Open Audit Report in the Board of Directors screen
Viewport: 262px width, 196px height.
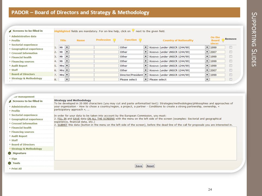[19, 66]
